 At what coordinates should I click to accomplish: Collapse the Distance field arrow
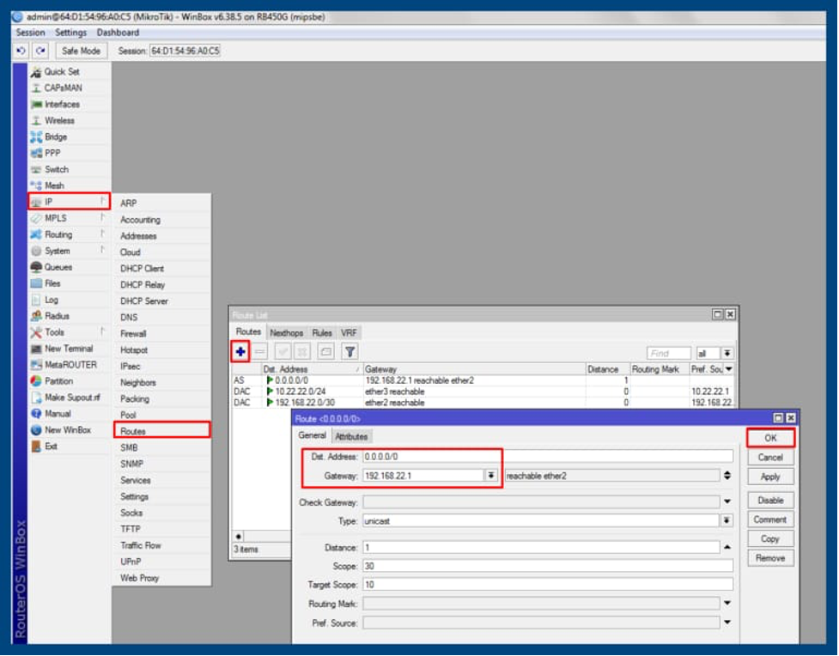point(727,547)
